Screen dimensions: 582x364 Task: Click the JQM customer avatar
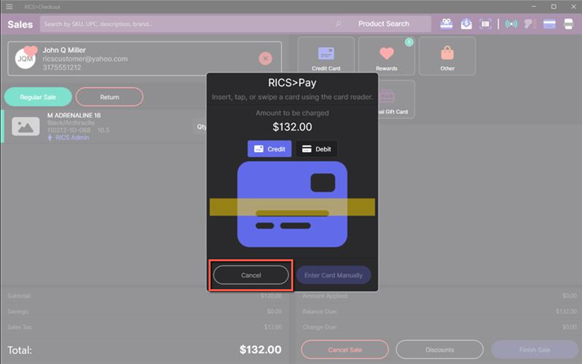pyautogui.click(x=25, y=58)
